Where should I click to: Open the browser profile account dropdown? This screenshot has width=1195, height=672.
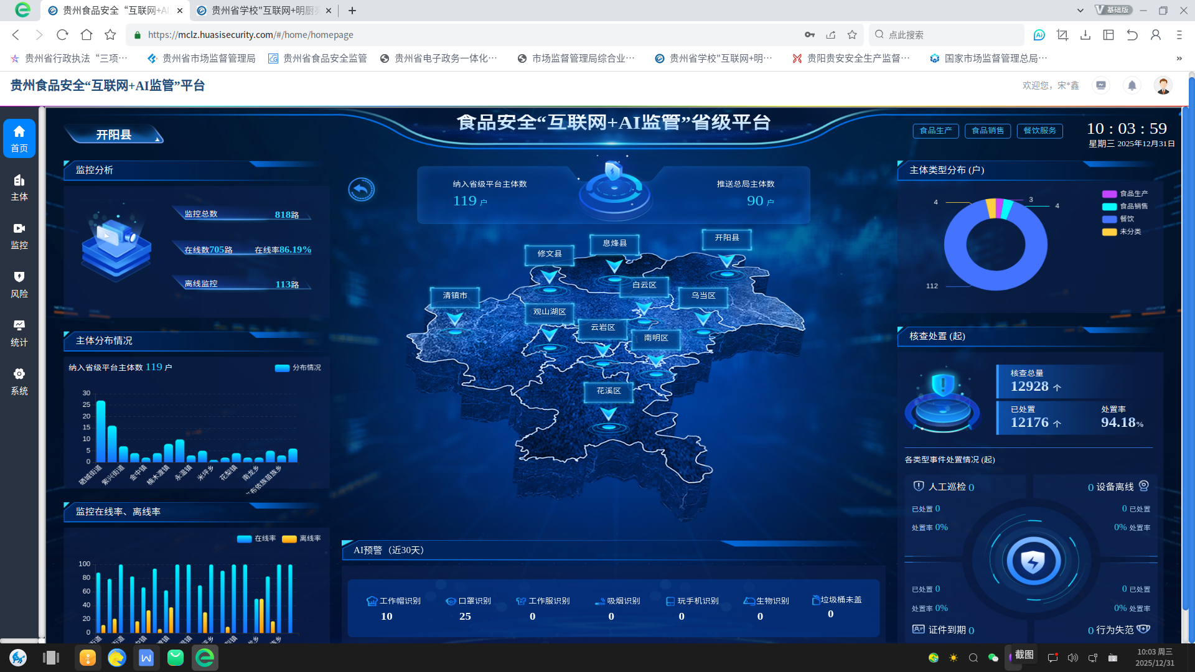1156,35
